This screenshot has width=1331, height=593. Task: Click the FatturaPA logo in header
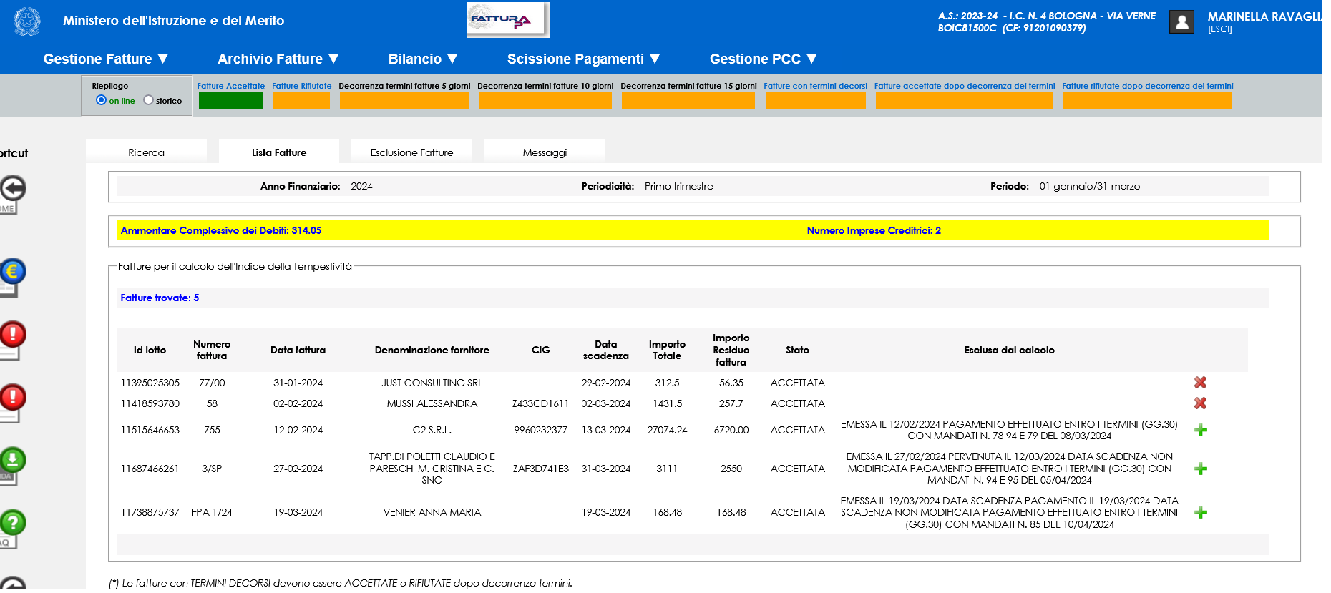pyautogui.click(x=507, y=20)
